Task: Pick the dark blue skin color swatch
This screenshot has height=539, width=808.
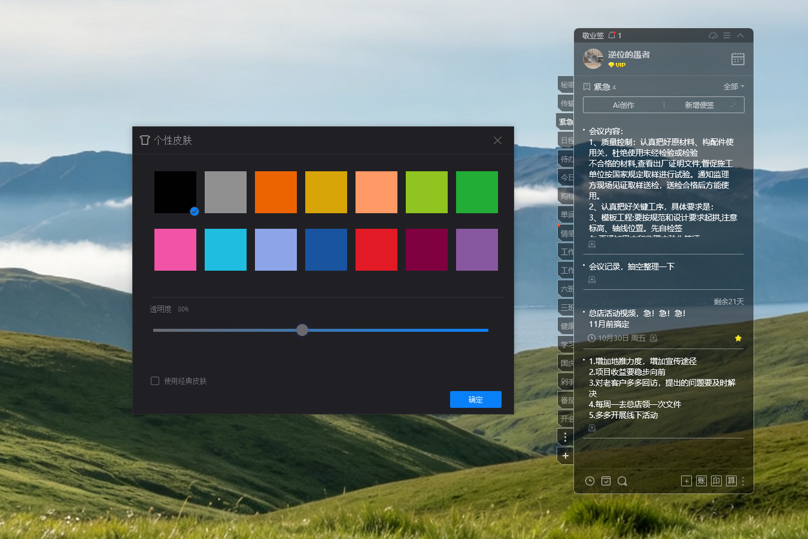Action: coord(326,250)
